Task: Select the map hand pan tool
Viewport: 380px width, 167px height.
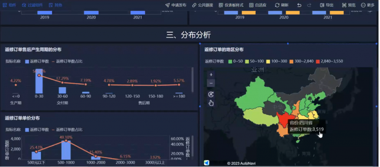Action: tap(211, 103)
